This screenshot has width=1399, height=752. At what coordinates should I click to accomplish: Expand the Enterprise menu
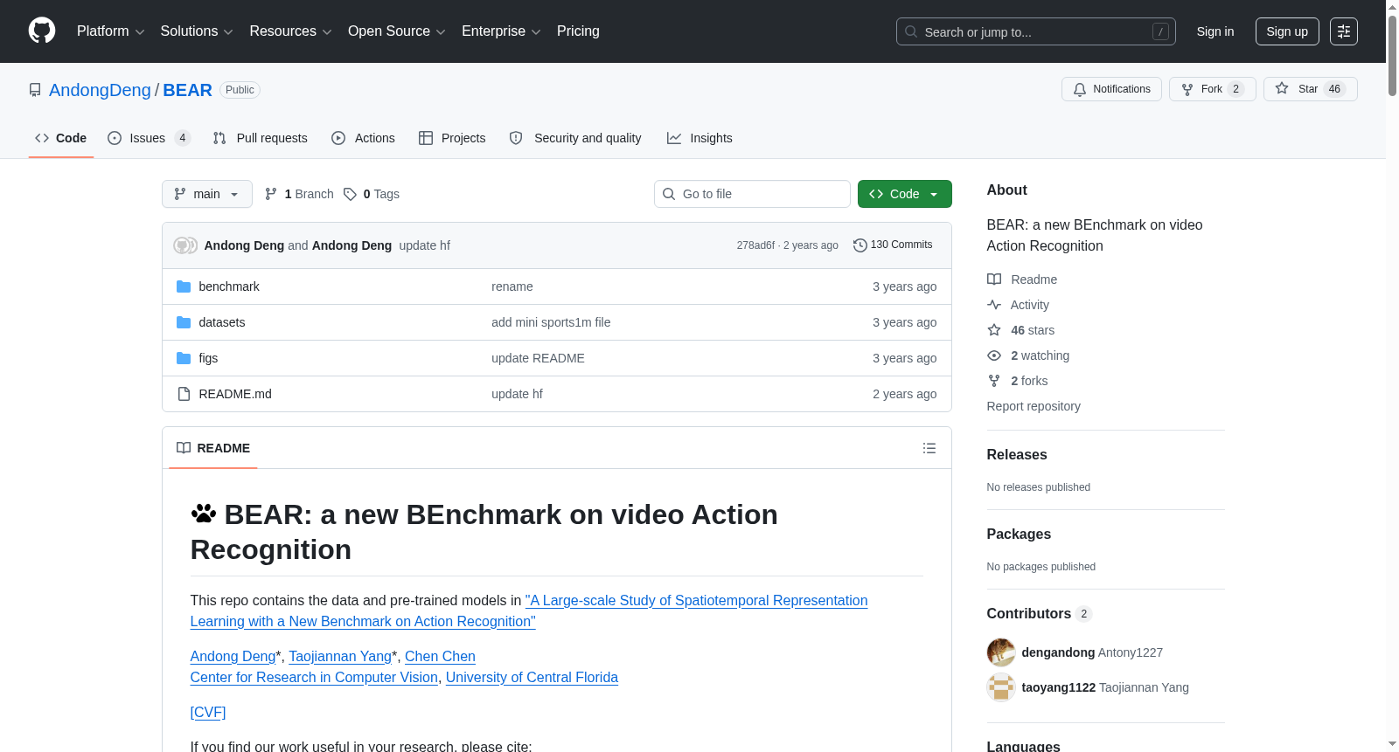(x=501, y=31)
